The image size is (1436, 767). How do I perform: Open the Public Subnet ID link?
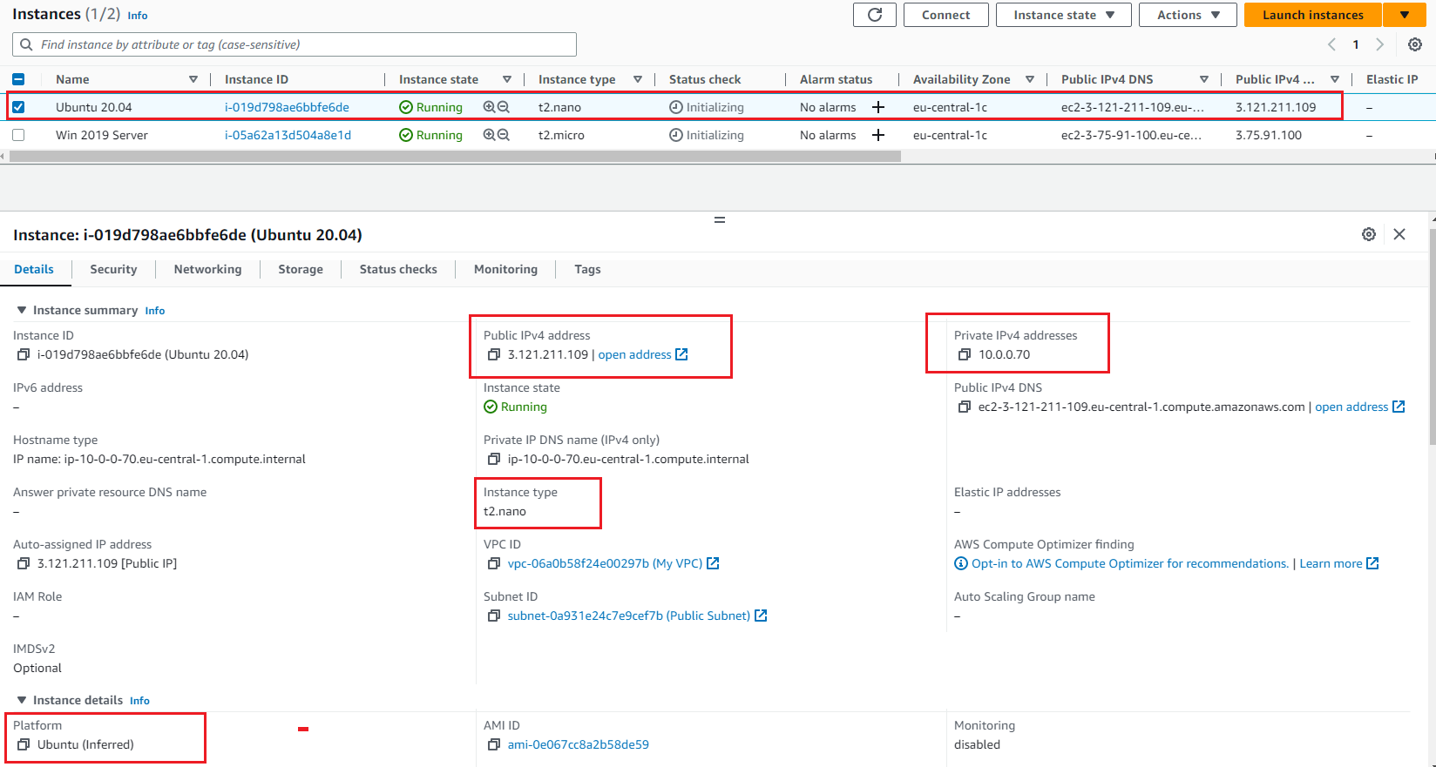pos(637,616)
